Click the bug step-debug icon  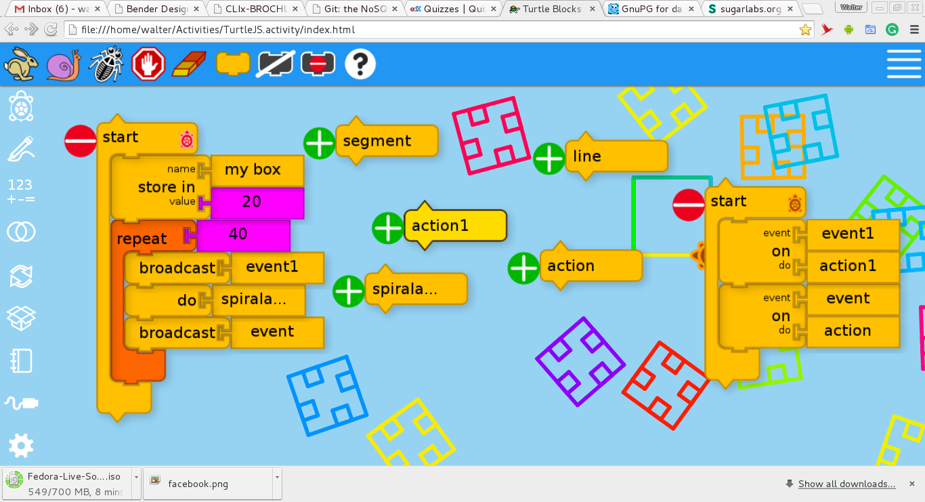(106, 64)
